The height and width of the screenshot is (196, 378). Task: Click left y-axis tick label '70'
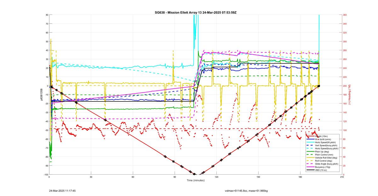point(47,24)
